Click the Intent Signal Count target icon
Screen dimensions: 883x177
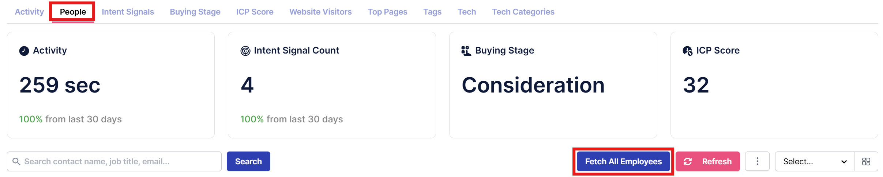pos(245,51)
